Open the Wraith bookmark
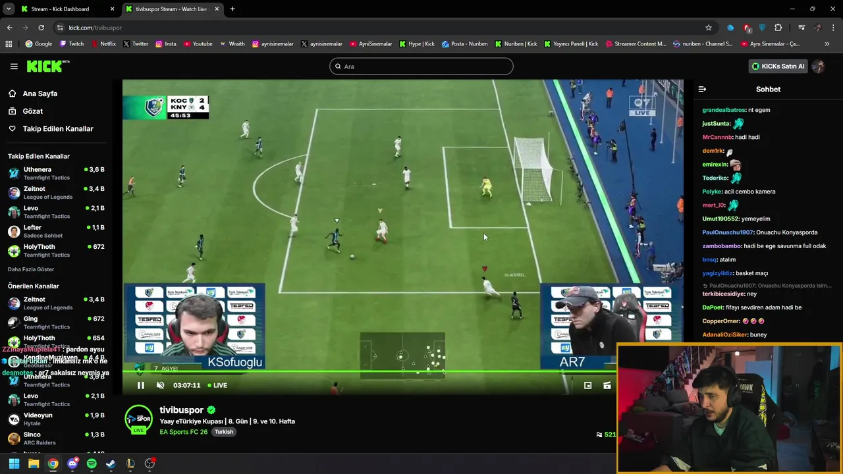Screen dimensions: 843x474 coord(232,44)
